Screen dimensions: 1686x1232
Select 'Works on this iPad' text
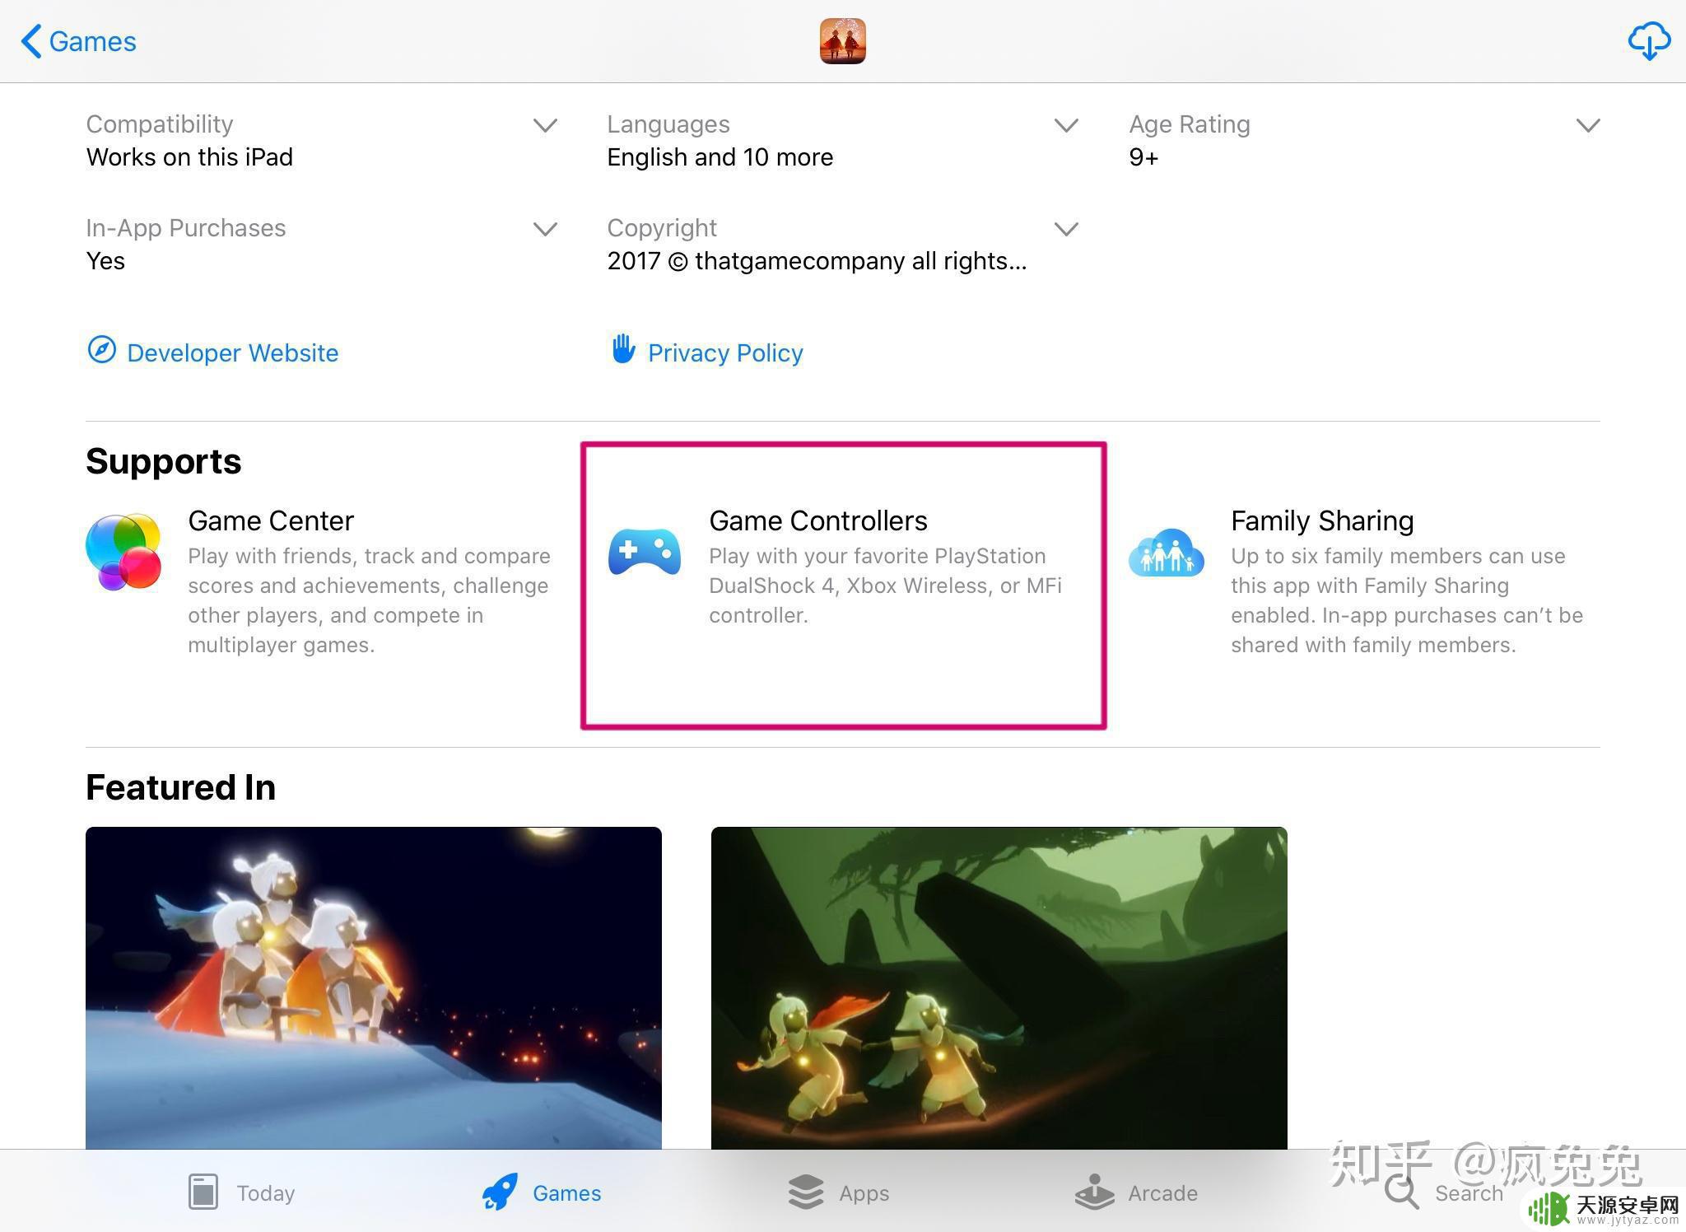pos(189,156)
